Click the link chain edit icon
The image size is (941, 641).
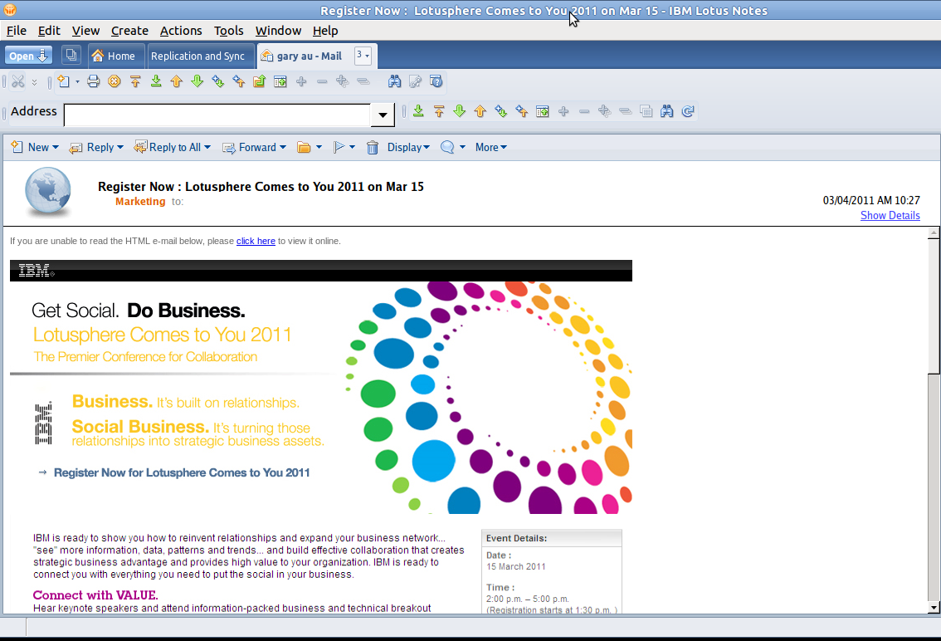415,81
